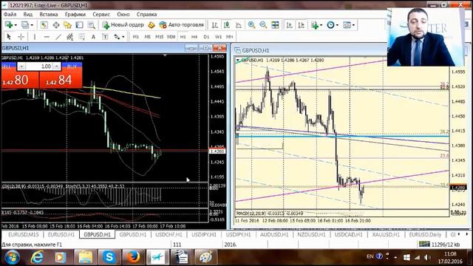Click the Новый ордер button
Image resolution: width=473 pixels, height=266 pixels.
pos(123,24)
